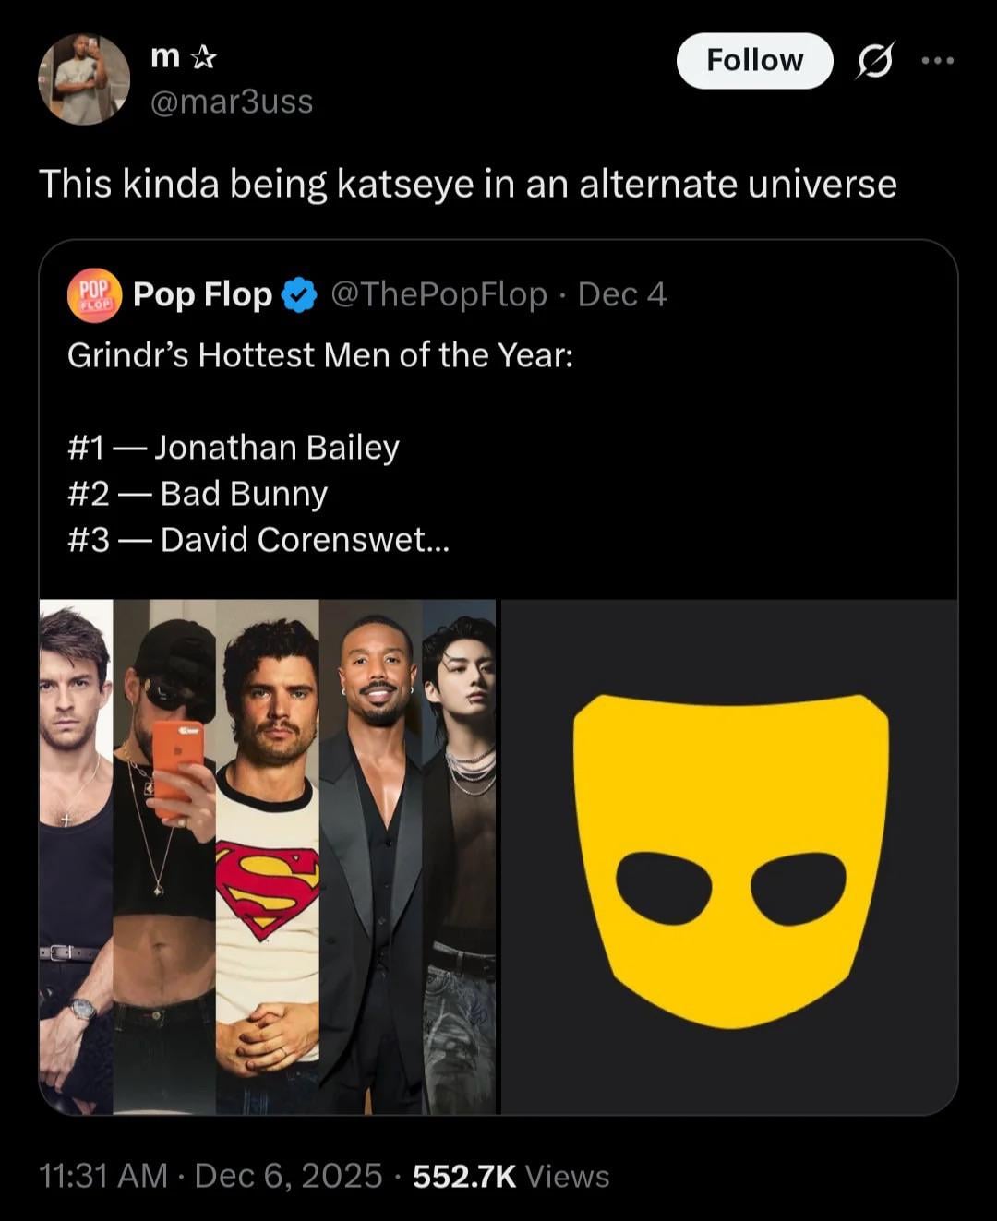Click the Follow button
The image size is (997, 1221).
[x=754, y=61]
